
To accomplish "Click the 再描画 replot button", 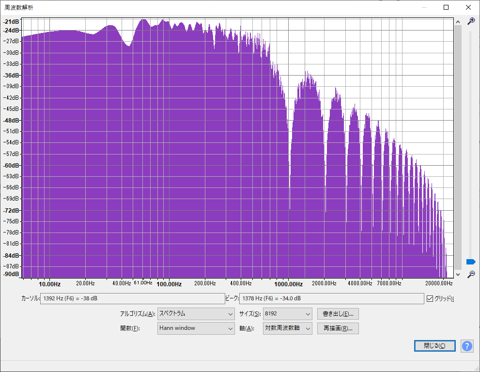I will click(338, 328).
